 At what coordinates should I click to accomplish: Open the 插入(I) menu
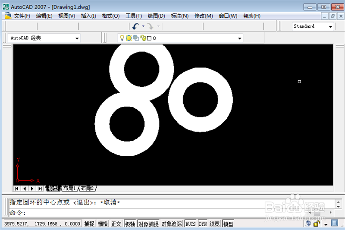88,16
